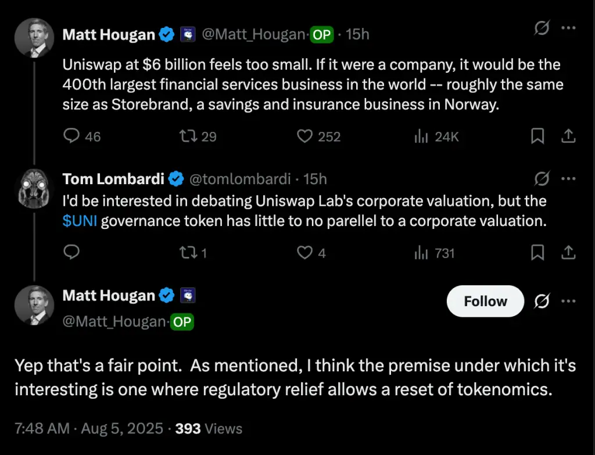View analytics showing 731 views
Screen dimensions: 595x455
(x=421, y=252)
